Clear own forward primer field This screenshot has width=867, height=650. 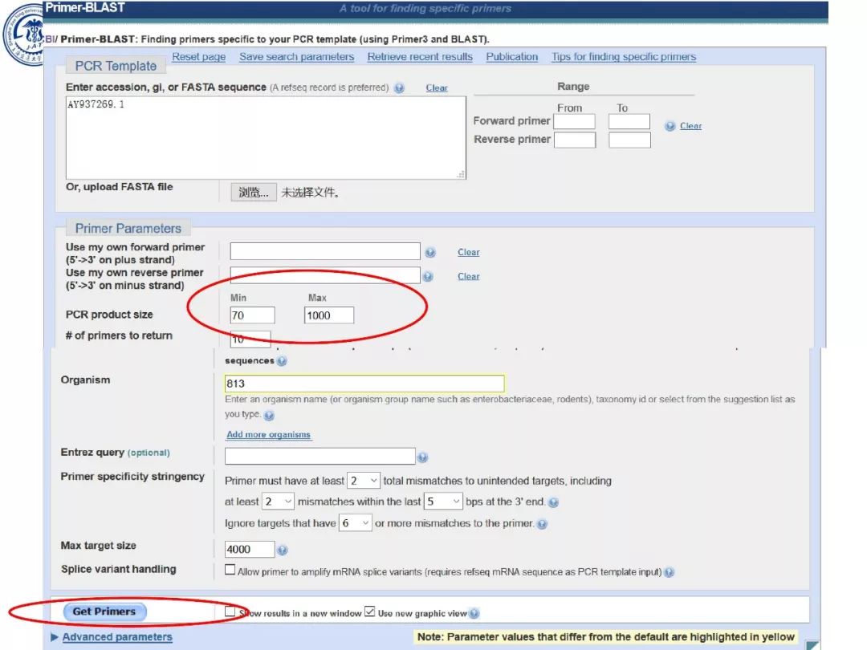[x=468, y=252]
